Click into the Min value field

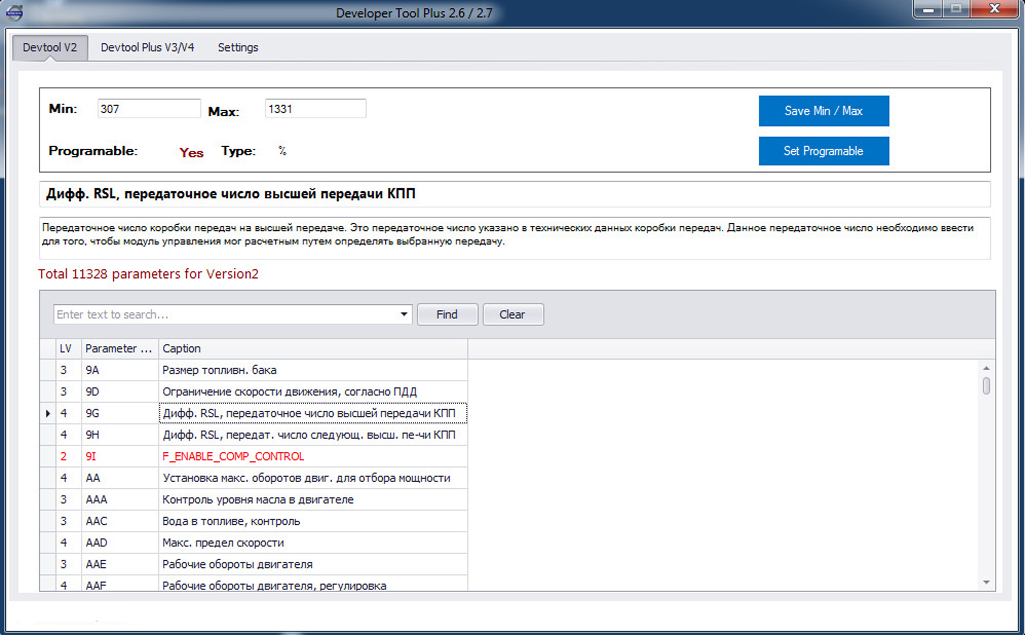tap(148, 109)
